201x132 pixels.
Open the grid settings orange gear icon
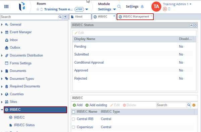coord(194,105)
